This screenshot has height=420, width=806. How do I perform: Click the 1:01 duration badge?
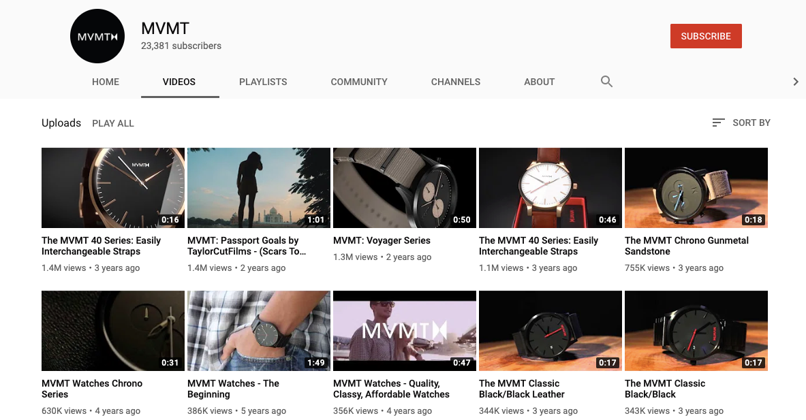(315, 220)
